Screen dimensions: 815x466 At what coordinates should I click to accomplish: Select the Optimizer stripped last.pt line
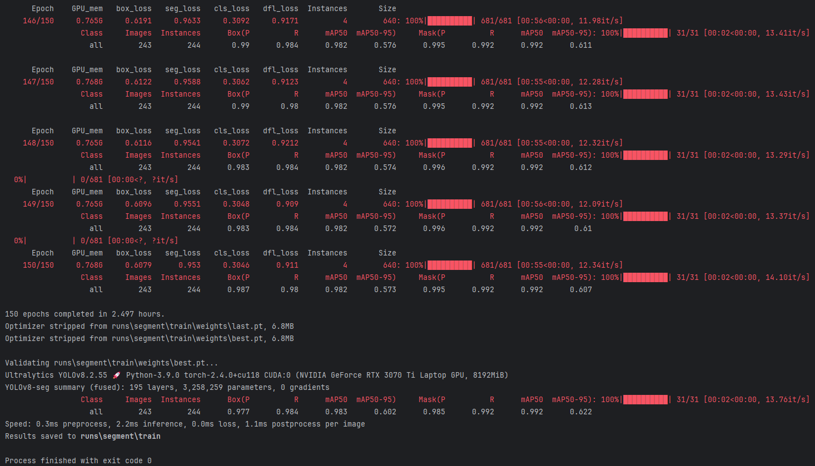[150, 326]
